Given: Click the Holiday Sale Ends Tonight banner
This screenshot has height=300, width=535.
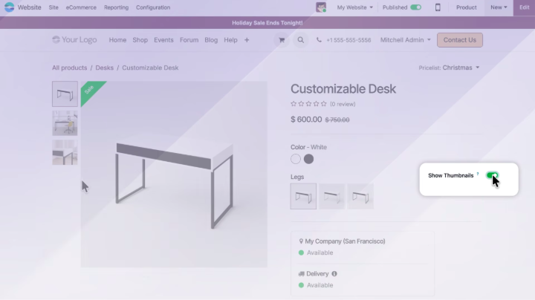Looking at the screenshot, I should (x=267, y=23).
